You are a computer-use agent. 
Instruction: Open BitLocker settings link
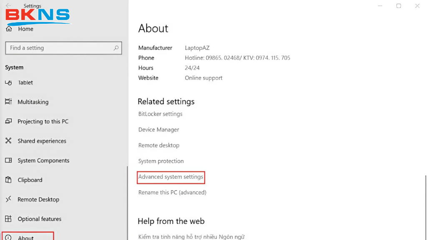coord(160,114)
